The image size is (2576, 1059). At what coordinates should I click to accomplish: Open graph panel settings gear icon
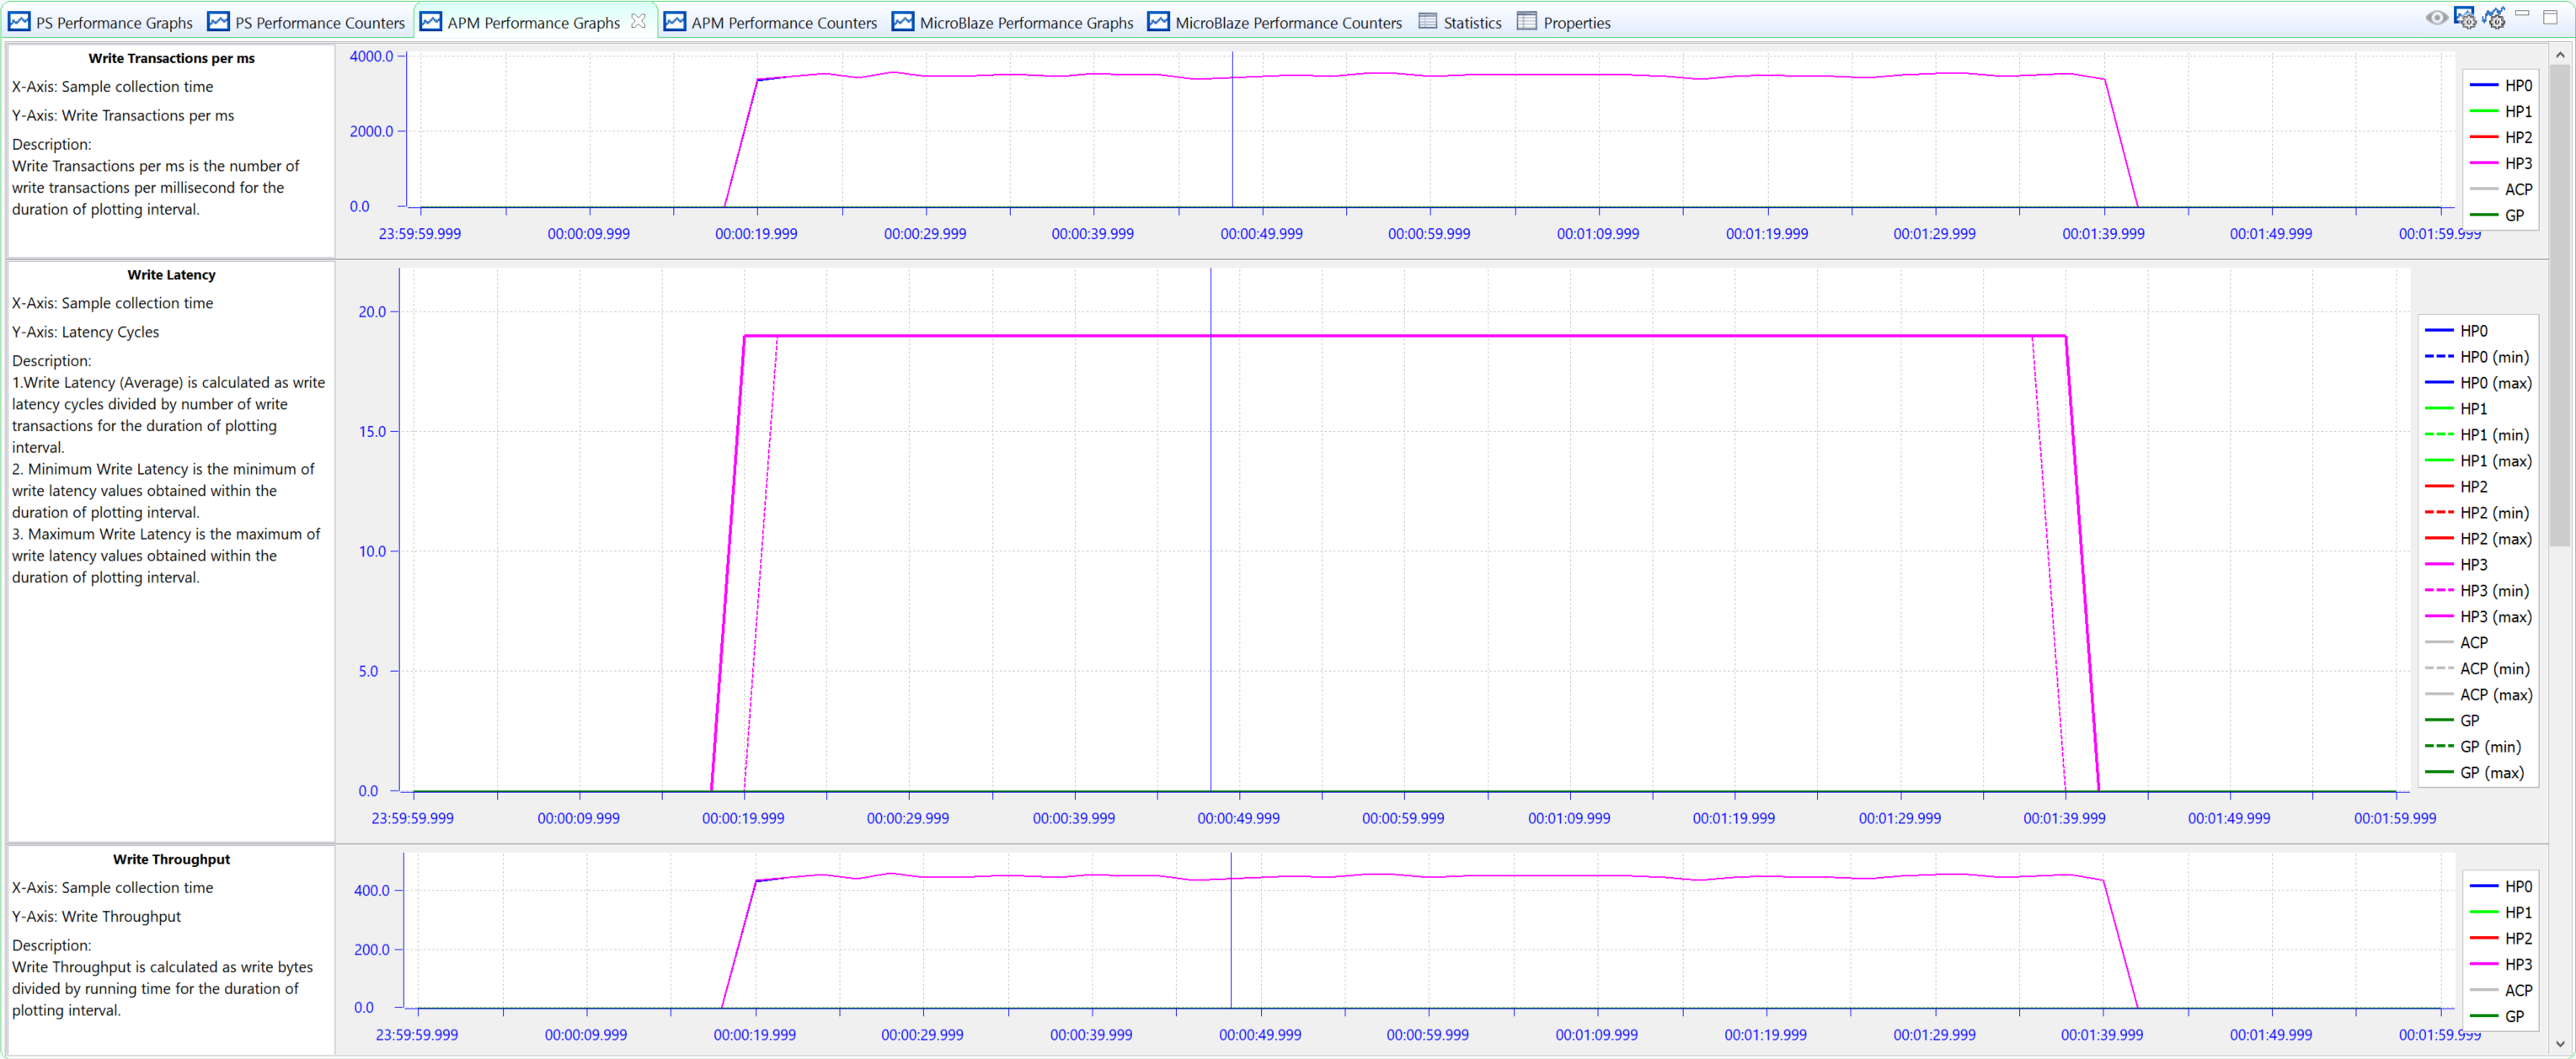click(x=2465, y=18)
